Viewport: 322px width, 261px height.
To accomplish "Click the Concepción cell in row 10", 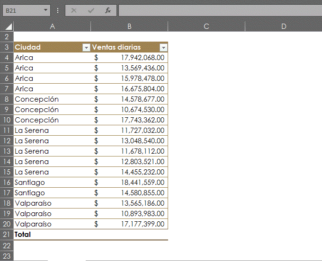I will pyautogui.click(x=52, y=120).
